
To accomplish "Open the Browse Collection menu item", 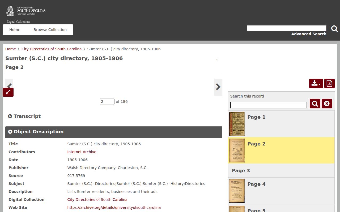I will 50,30.
